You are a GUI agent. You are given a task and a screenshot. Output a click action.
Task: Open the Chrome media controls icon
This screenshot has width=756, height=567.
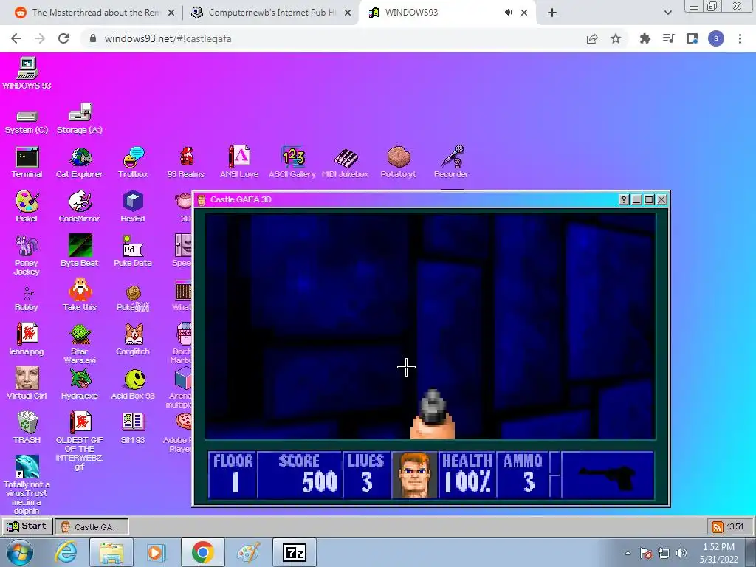click(668, 38)
